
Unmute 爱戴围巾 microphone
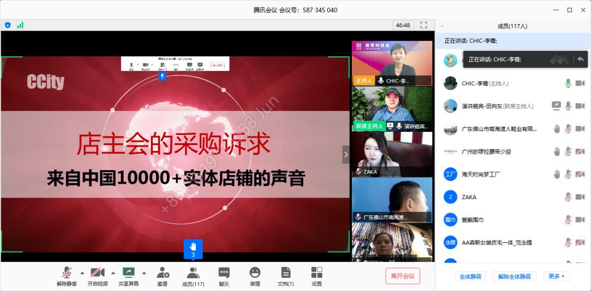click(x=568, y=219)
